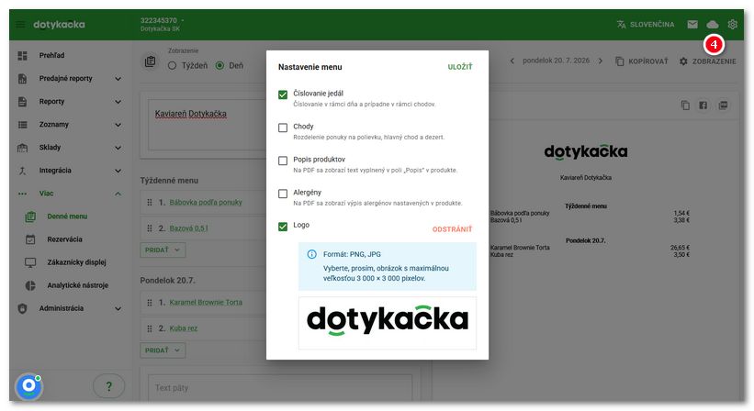Expand Predajné reporty chevron
Screen dimensions: 754x411
tap(118, 79)
